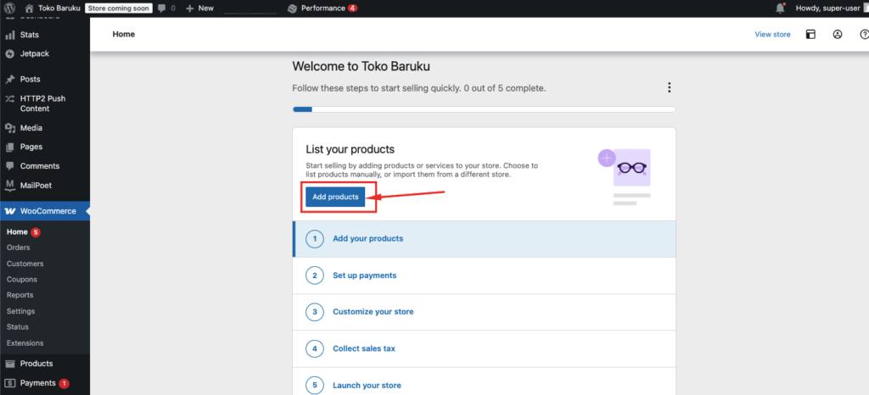The height and width of the screenshot is (395, 869).
Task: Click the house icon beside Toko Baruku
Action: click(x=30, y=8)
